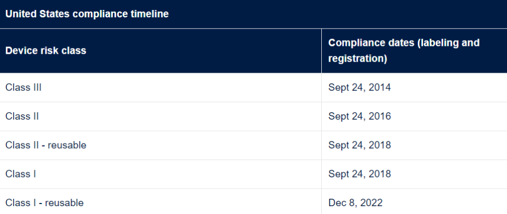Select the "Class II - reusable" cell
This screenshot has height=214, width=507.
46,145
